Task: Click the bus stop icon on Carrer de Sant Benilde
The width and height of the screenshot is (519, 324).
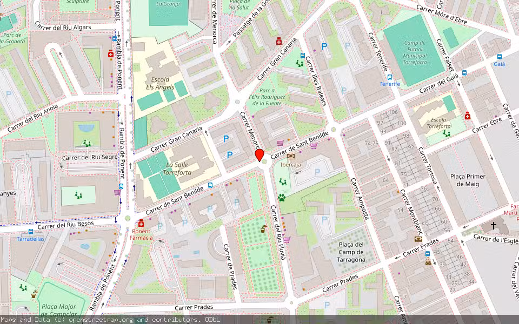Action: point(210,185)
